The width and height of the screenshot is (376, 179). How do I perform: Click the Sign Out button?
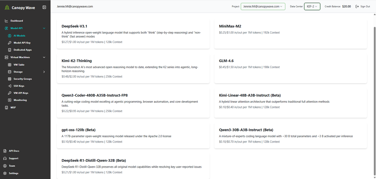point(363,7)
